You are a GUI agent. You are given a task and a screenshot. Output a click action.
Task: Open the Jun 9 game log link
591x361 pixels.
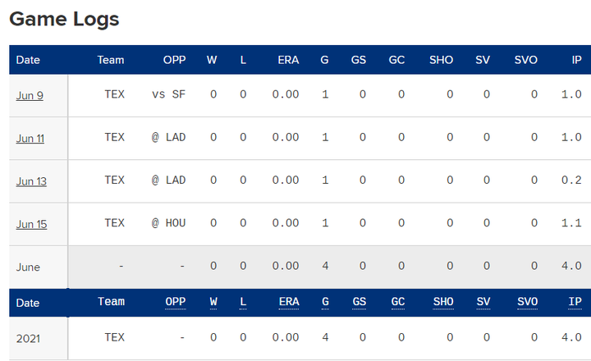(30, 96)
